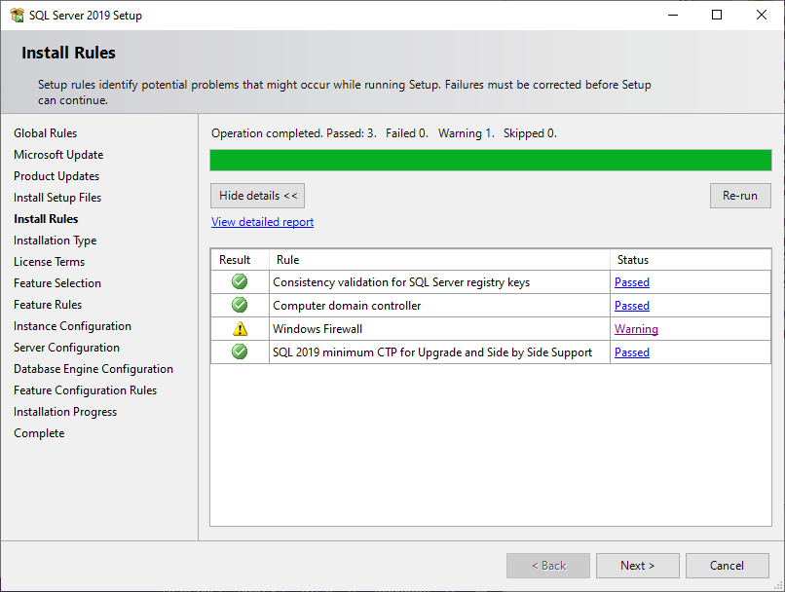The image size is (785, 592).
Task: Proceed with the Next button
Action: pos(637,566)
